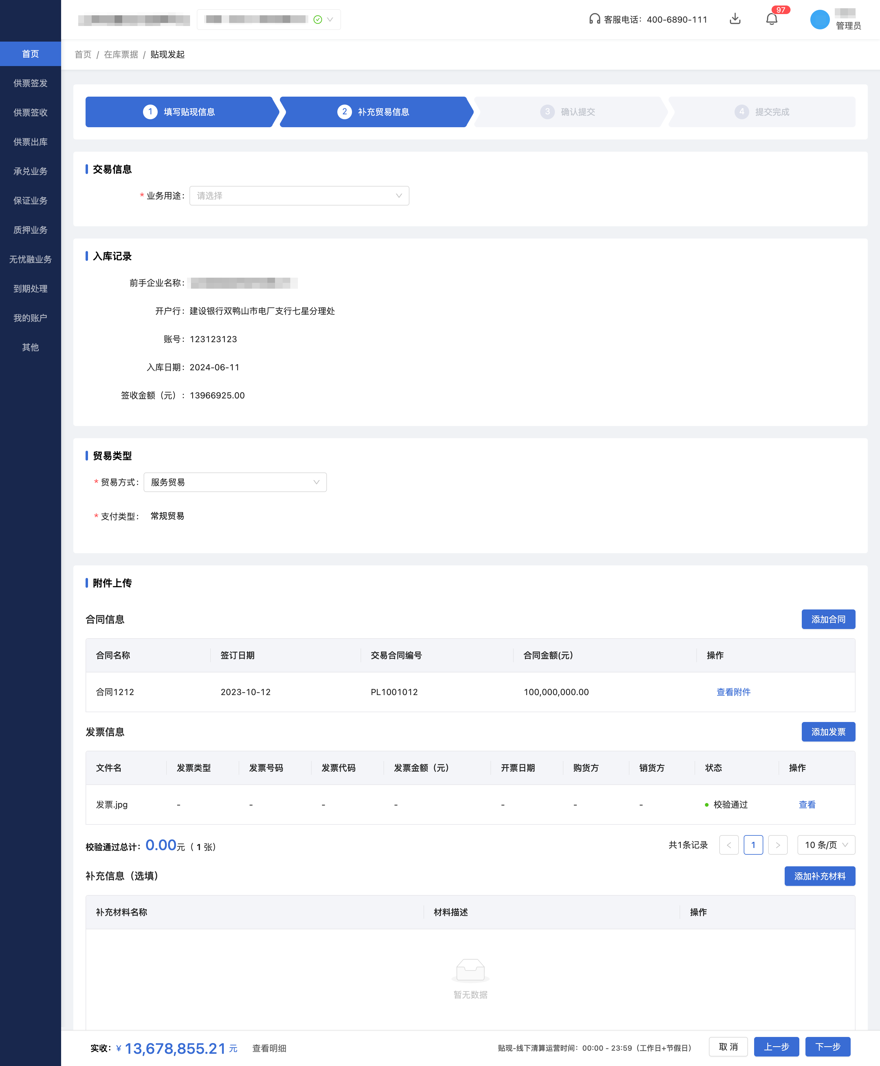Click 查看 for 发票.jpg row
880x1066 pixels.
coord(807,805)
